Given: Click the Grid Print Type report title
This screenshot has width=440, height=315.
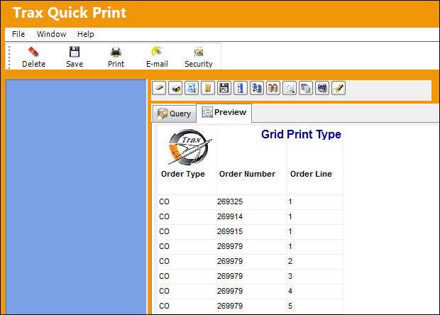Looking at the screenshot, I should pos(301,134).
